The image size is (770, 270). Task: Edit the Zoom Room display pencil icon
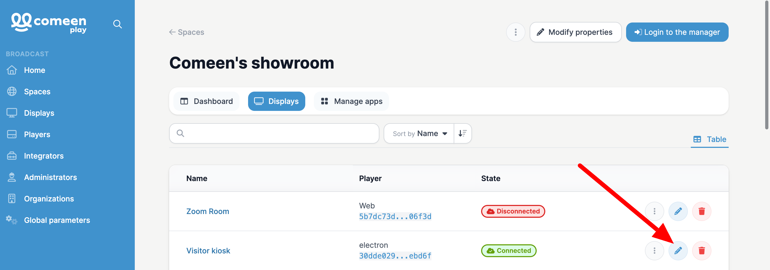pos(678,211)
